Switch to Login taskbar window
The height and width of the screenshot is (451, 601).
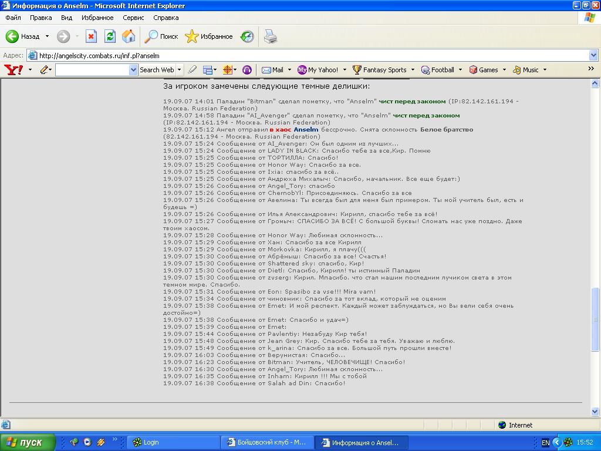pyautogui.click(x=174, y=442)
